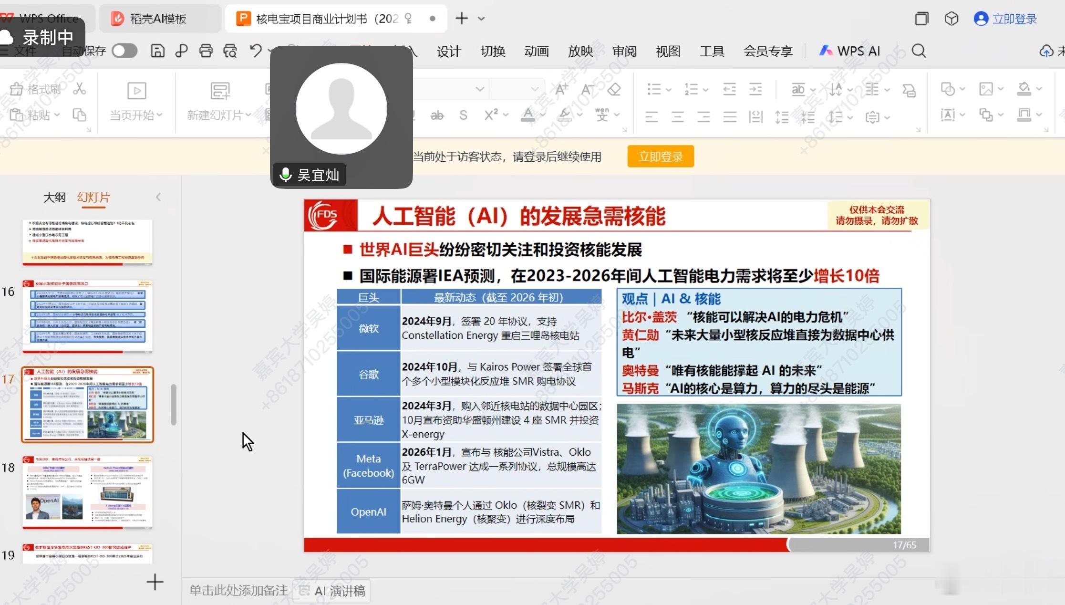Click the increase indent icon

coord(755,89)
